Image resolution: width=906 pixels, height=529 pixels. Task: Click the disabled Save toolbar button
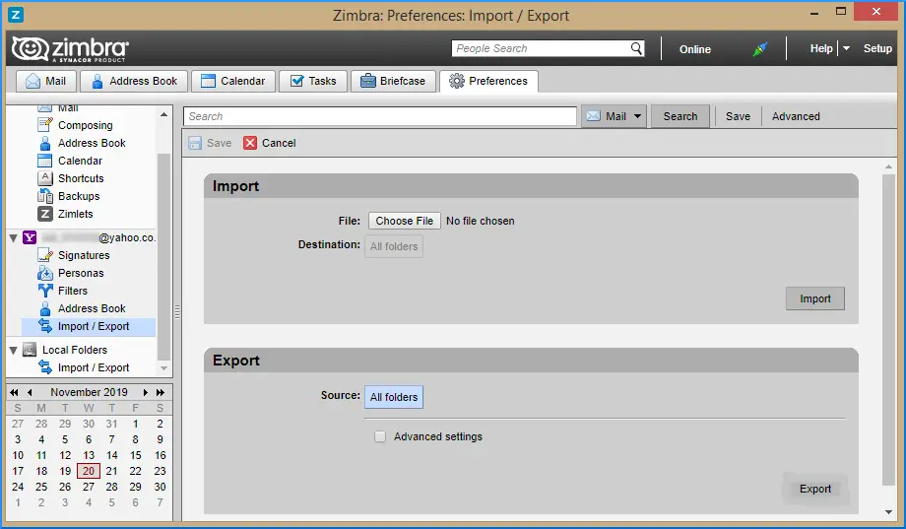pyautogui.click(x=210, y=143)
